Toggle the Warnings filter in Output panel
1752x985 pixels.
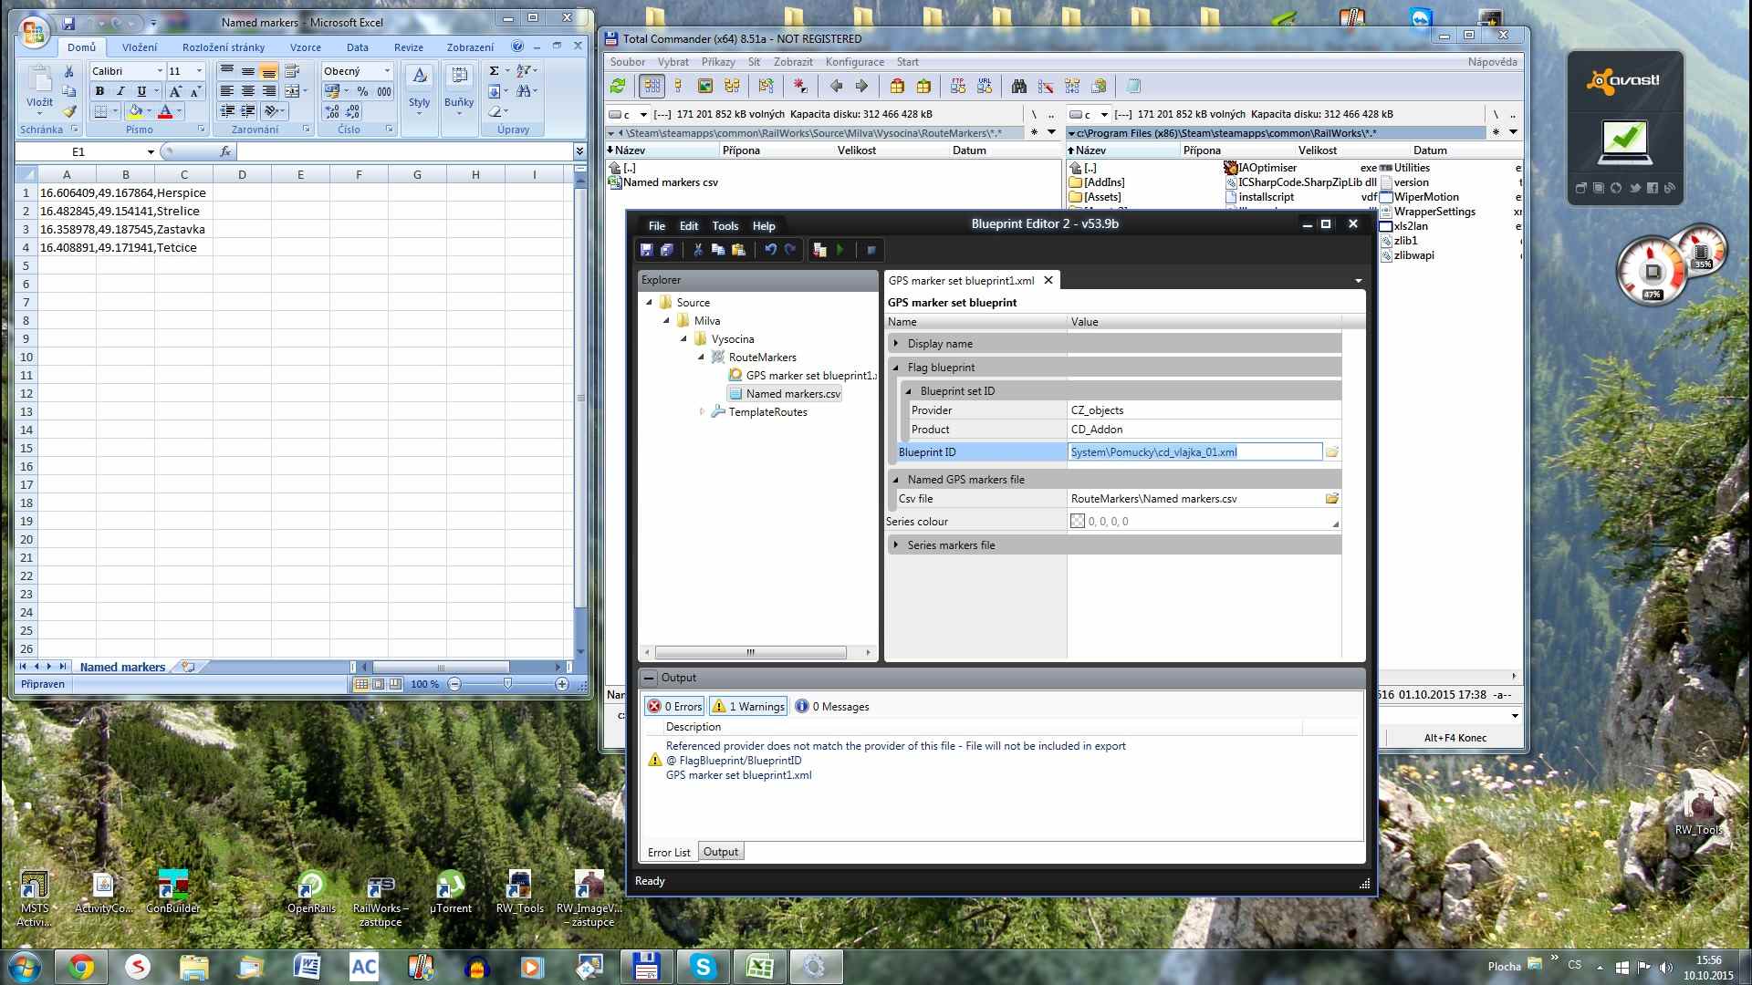coord(748,706)
